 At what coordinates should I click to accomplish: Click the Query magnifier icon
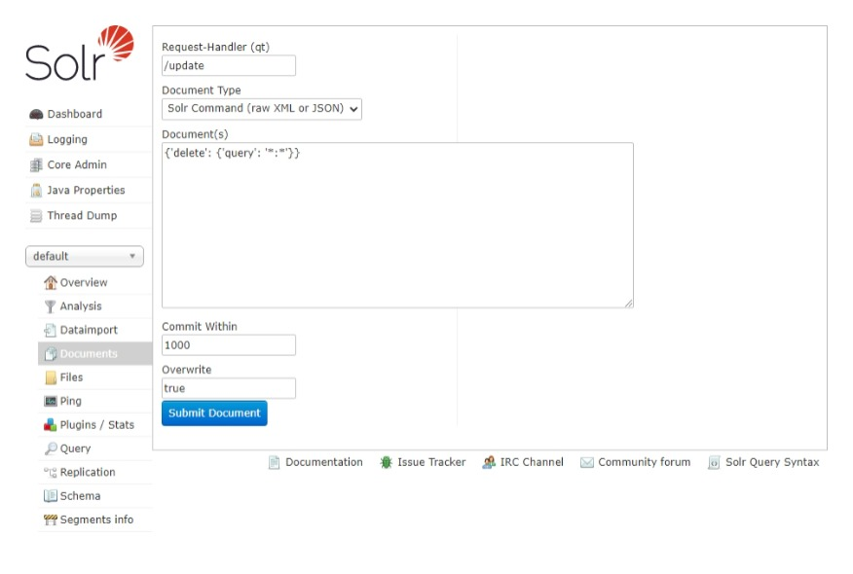[x=51, y=448]
